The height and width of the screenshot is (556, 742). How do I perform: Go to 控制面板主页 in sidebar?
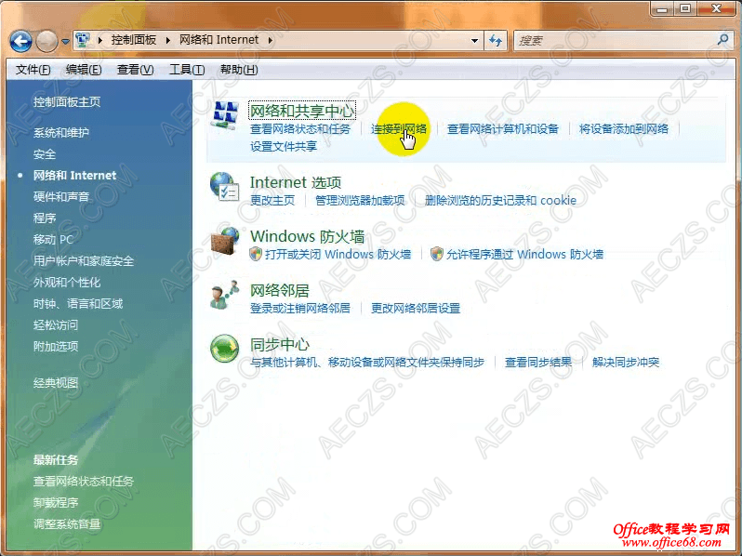[67, 101]
